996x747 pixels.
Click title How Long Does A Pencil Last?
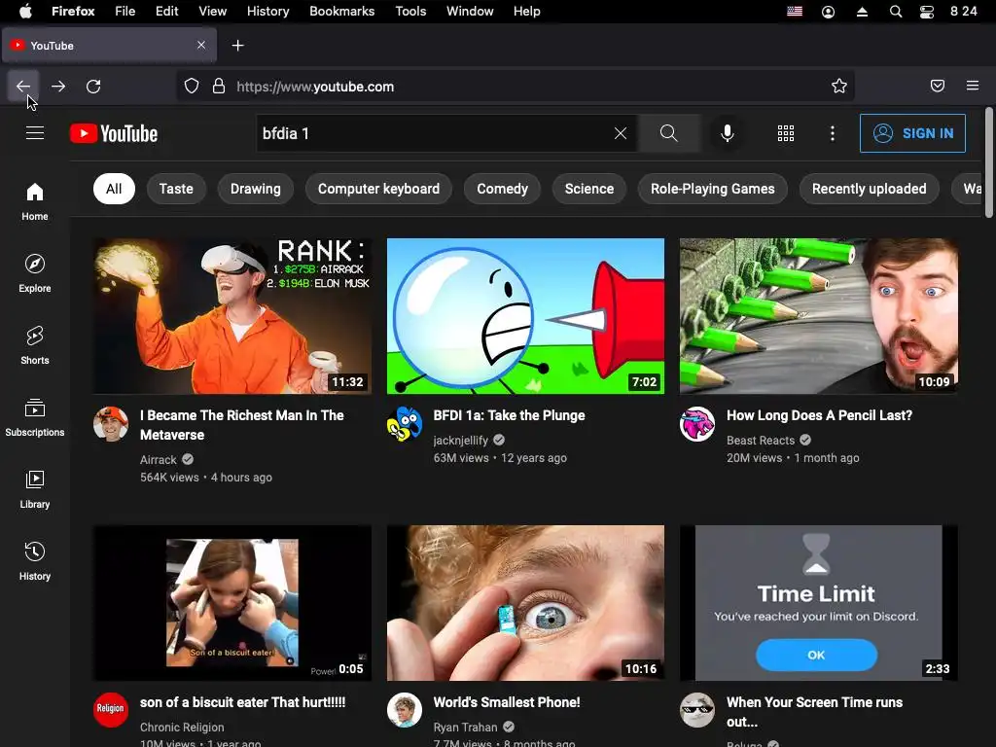pos(819,415)
